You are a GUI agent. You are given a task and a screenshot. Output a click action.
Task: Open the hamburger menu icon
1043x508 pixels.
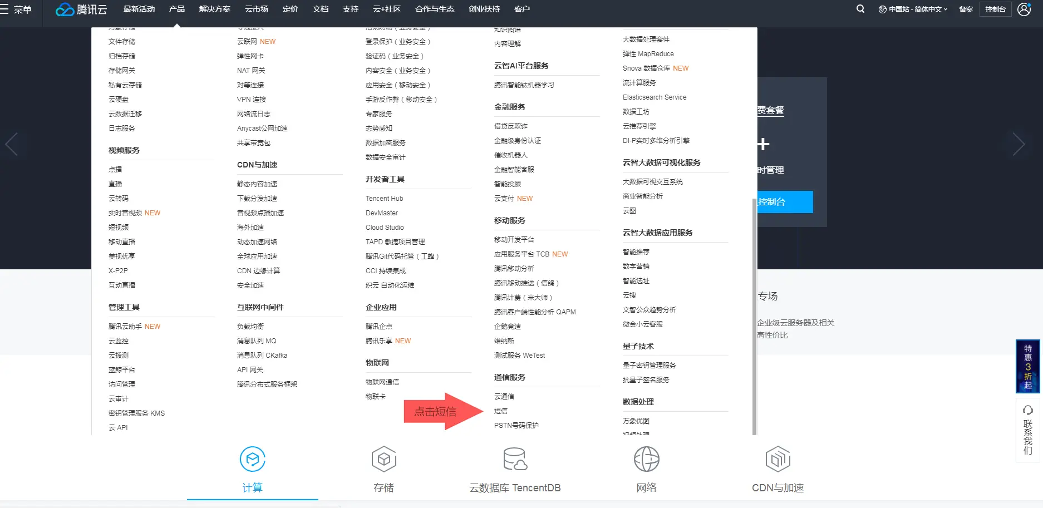pos(4,9)
